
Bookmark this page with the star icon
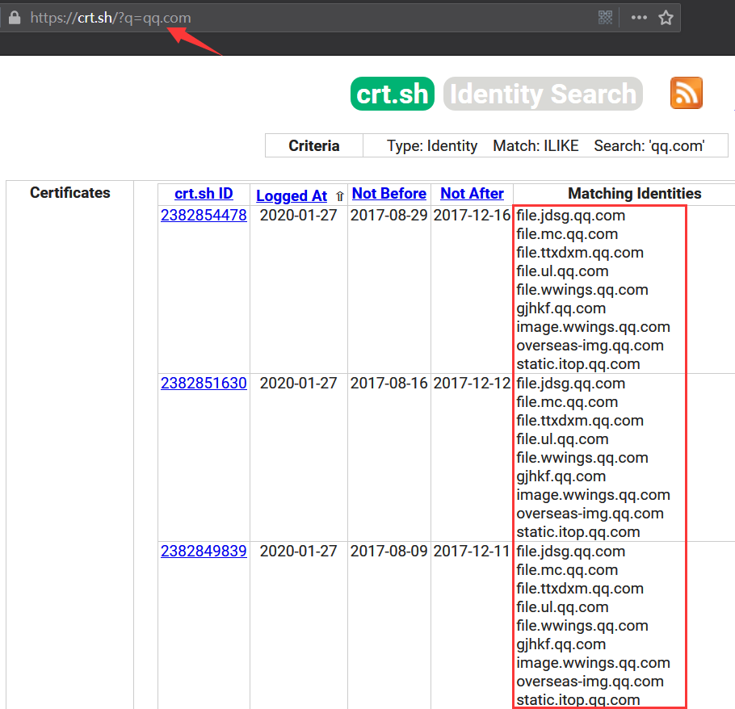pyautogui.click(x=666, y=18)
